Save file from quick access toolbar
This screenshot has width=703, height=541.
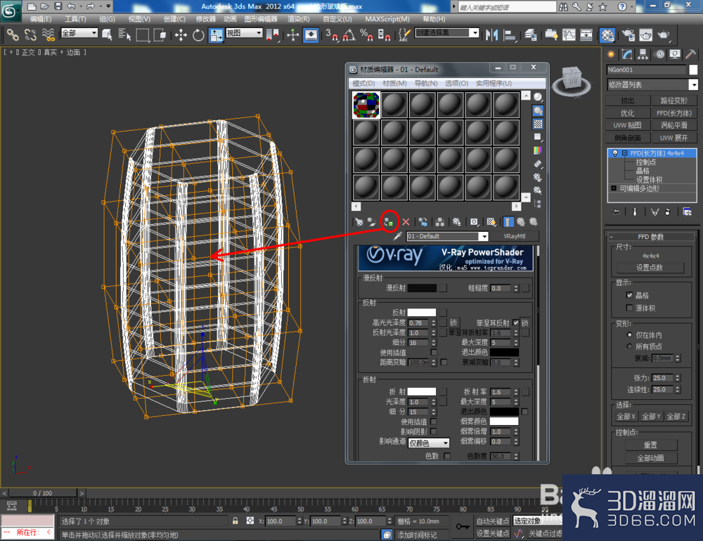(x=58, y=6)
